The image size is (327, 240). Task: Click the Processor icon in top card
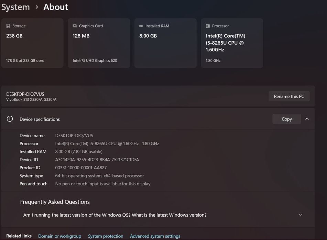(x=208, y=26)
